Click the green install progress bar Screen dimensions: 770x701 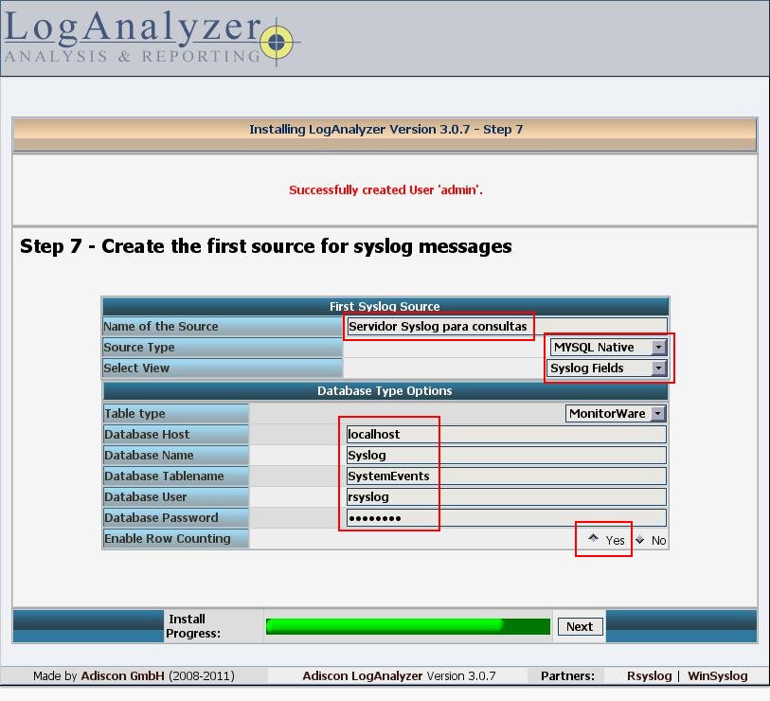pos(407,626)
